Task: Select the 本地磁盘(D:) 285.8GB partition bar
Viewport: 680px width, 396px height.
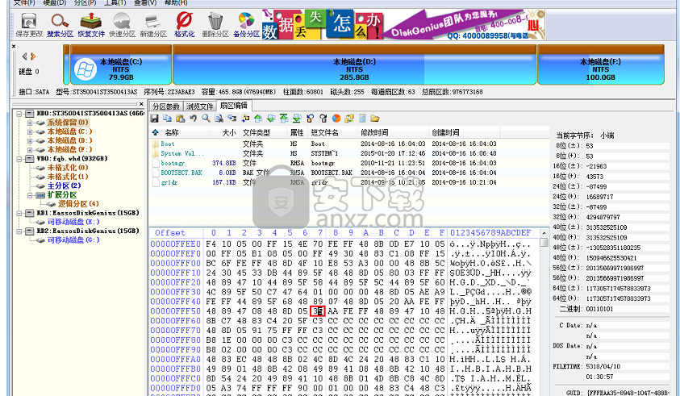Action: [354, 65]
